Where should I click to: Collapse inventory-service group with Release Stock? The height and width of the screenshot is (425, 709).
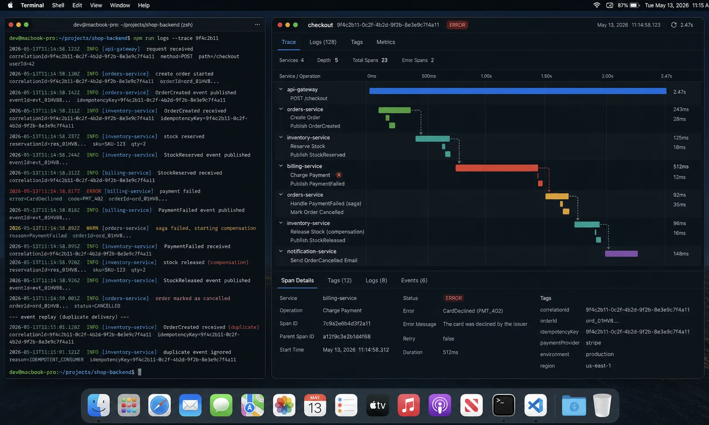pyautogui.click(x=281, y=223)
